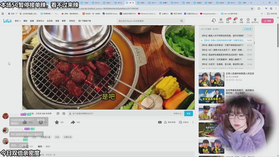Open 消息 messages icon
The width and height of the screenshot is (279, 157).
[x=228, y=21]
